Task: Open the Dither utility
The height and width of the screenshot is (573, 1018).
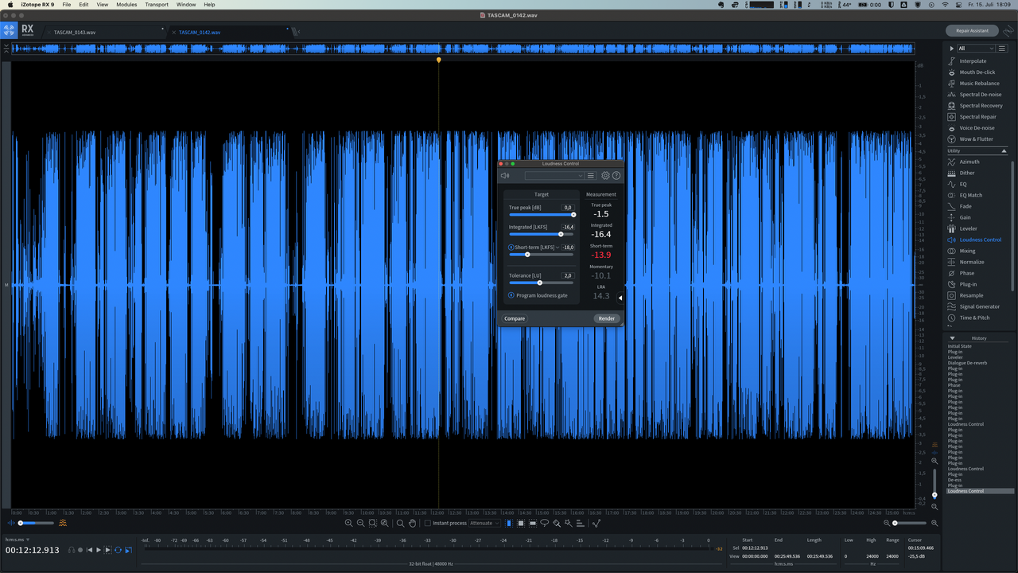Action: tap(966, 173)
